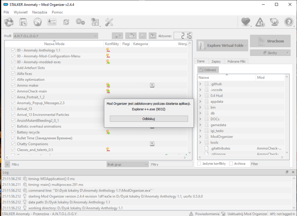Toggle the Add Artefact Slots mod checkbox
The image size is (297, 216).
[x=13, y=68]
